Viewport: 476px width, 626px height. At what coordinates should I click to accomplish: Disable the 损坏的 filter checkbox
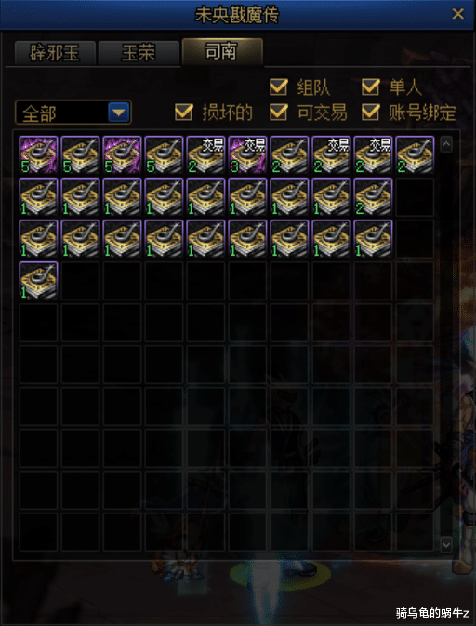pos(184,113)
